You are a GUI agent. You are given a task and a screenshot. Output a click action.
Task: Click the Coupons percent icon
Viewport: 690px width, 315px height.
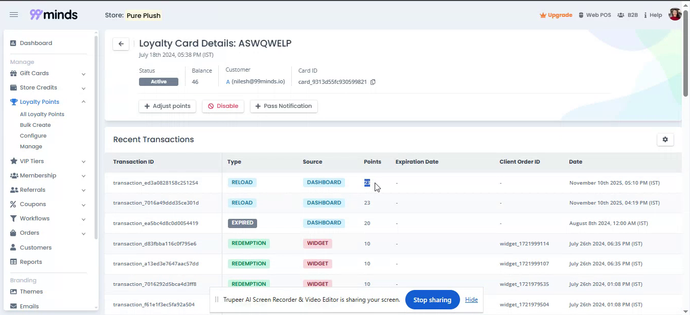(x=14, y=204)
